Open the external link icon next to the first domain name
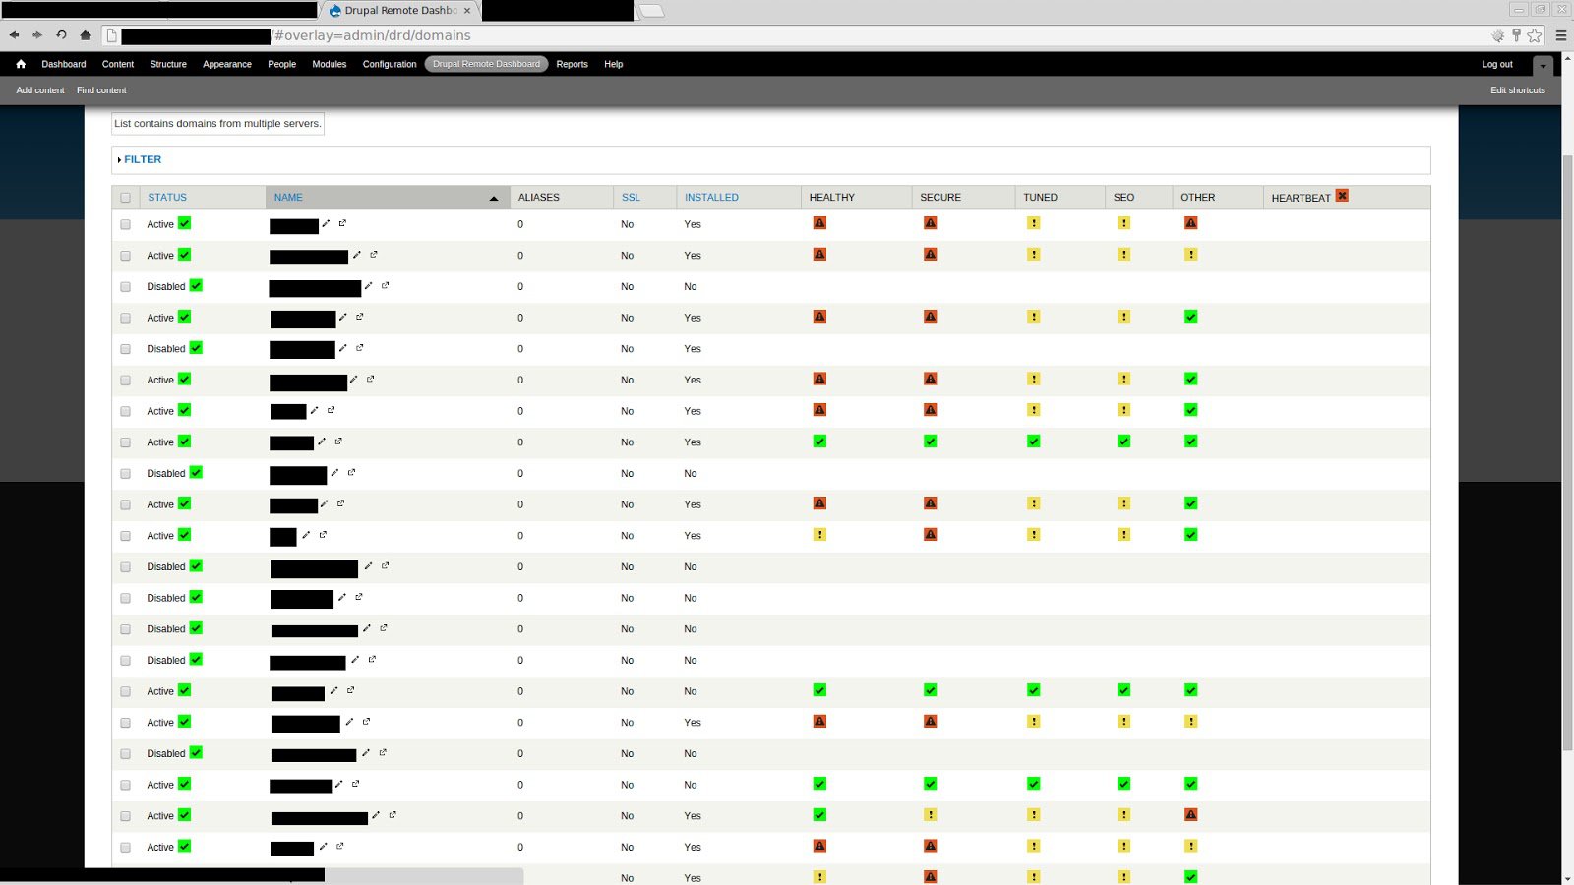 pyautogui.click(x=342, y=222)
